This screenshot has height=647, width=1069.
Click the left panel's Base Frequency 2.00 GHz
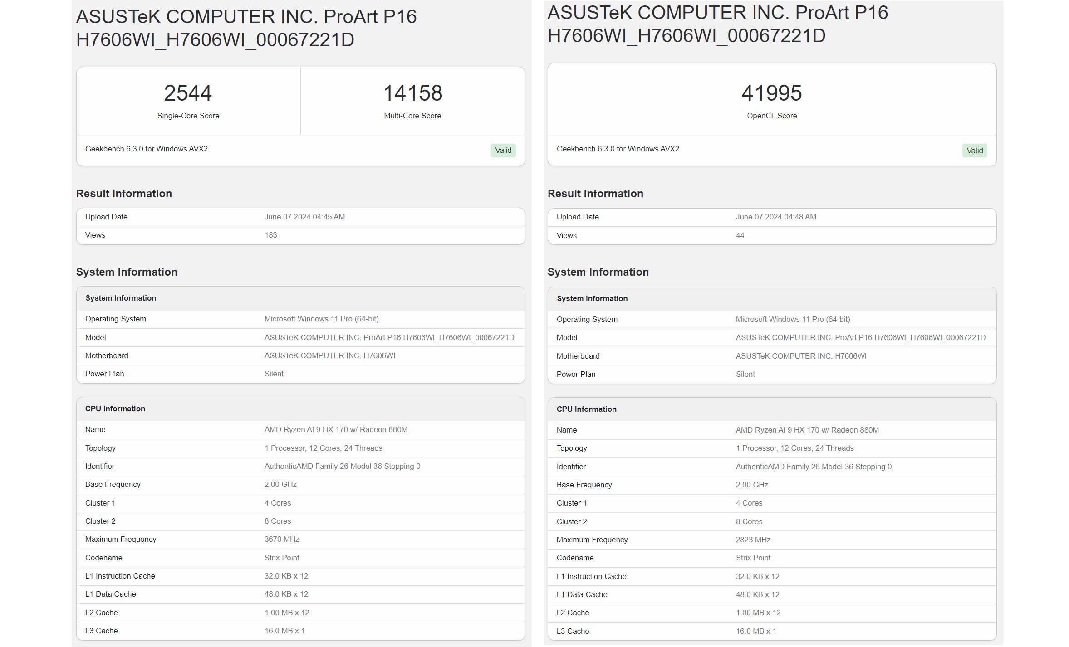coord(280,484)
